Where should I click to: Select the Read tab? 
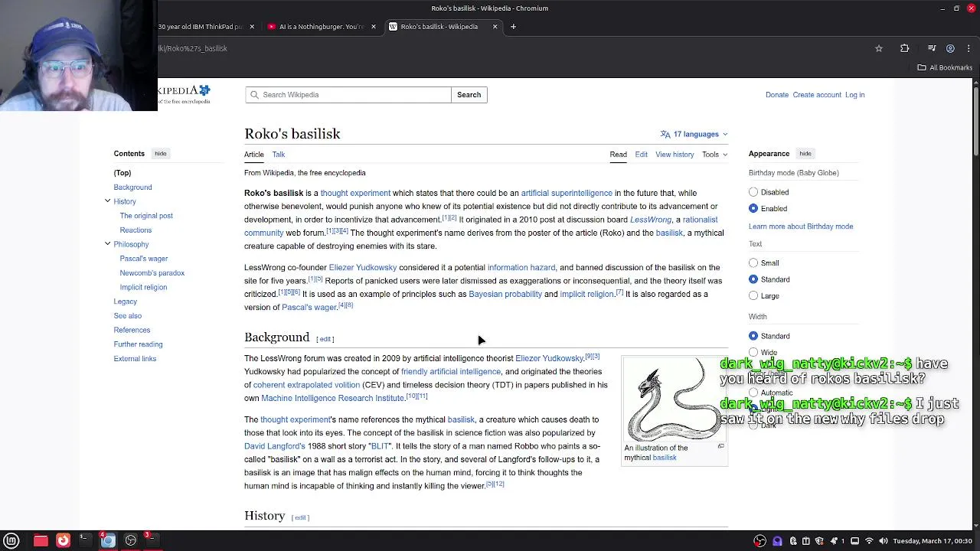point(618,155)
